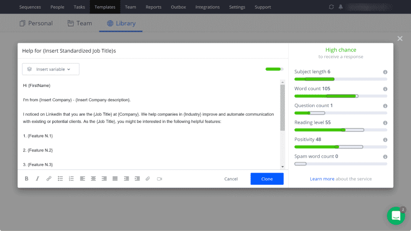Switch to the Team templates tab

click(80, 23)
